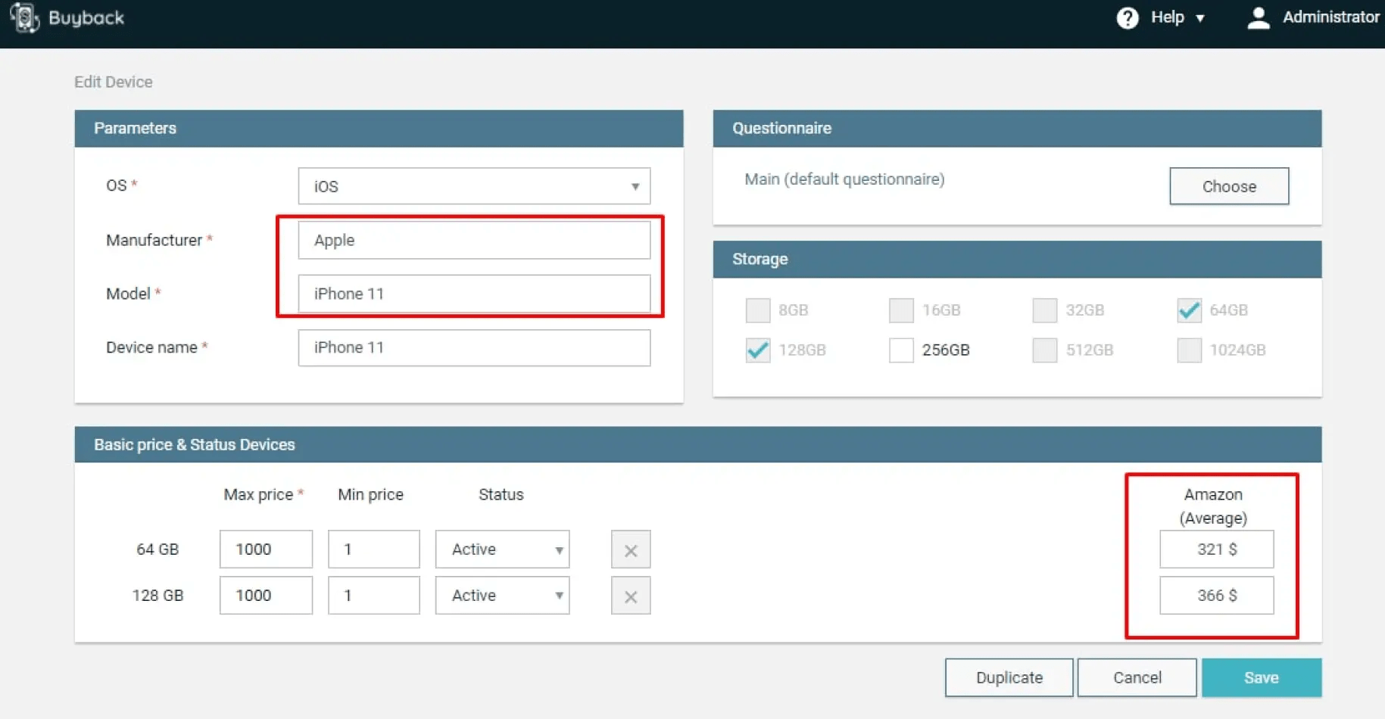Viewport: 1385px width, 719px height.
Task: Click the Storage panel header
Action: coord(1017,259)
